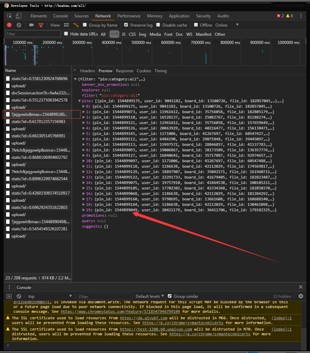Open the Timing tab
The image size is (310, 353).
(161, 71)
